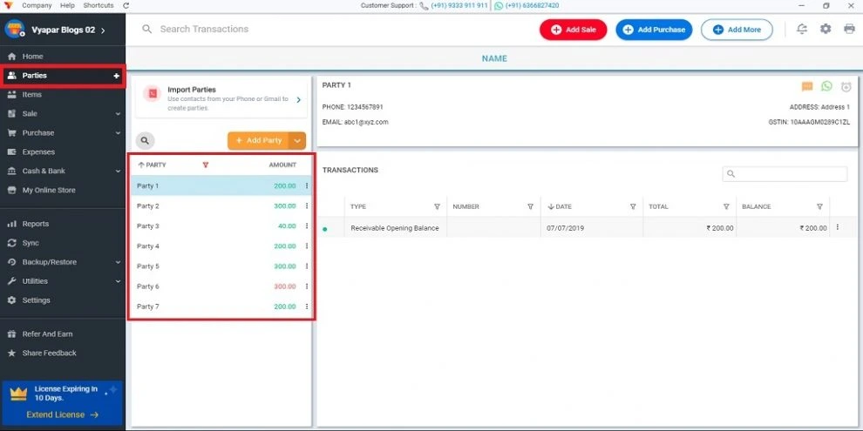Click the refresh icon beside Shortcuts
863x431 pixels.
click(126, 5)
